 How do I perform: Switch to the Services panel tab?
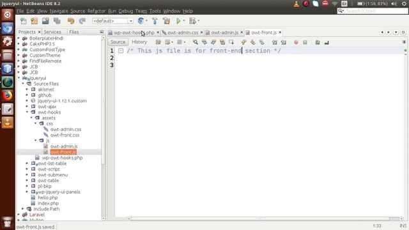(x=52, y=32)
